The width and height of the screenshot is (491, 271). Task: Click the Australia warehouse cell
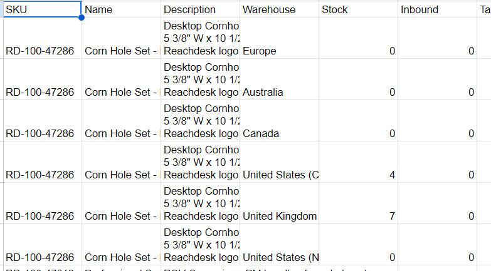(279, 92)
